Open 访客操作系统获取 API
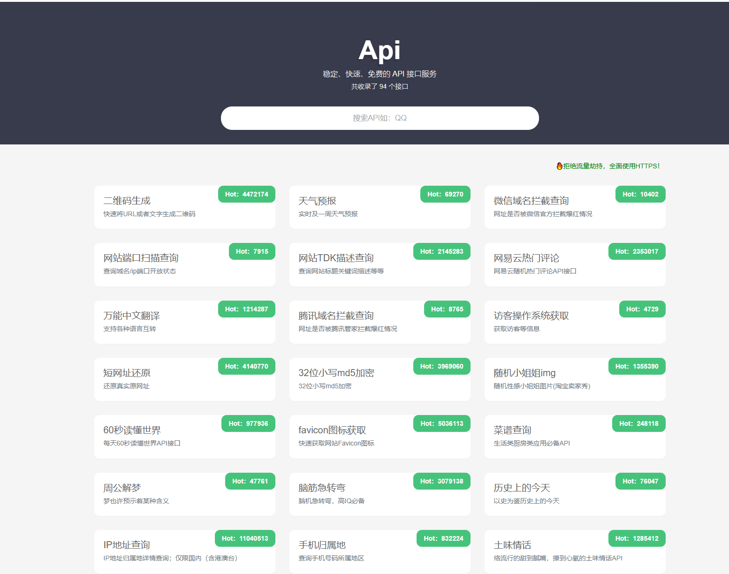 pyautogui.click(x=575, y=322)
